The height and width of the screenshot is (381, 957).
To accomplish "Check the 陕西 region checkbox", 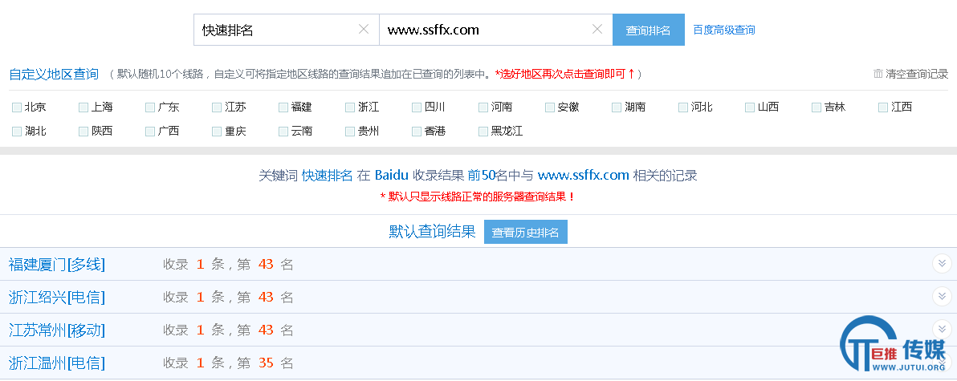I will [83, 131].
